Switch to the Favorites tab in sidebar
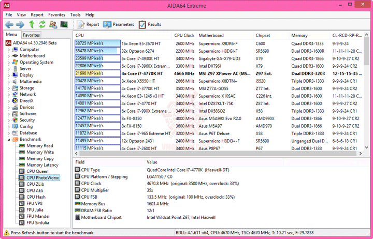Screen dimensions: 373x239 point(31,35)
